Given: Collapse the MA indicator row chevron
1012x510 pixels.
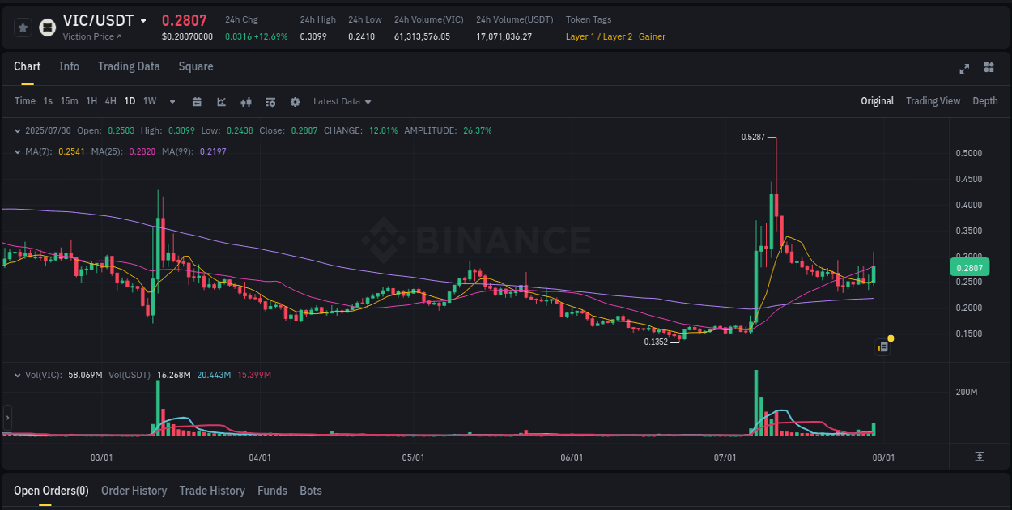Looking at the screenshot, I should 17,151.
